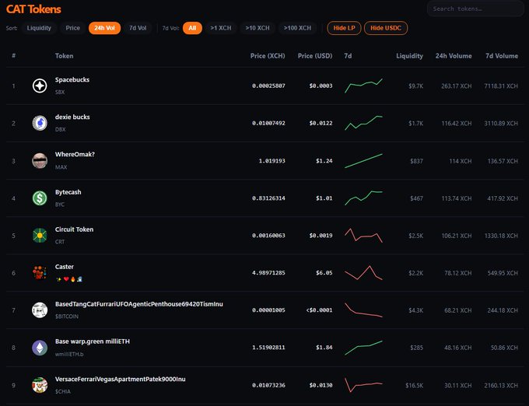Viewport: 529px width, 406px height.
Task: Open the WhereOmak? 7d sparkline chart
Action: click(363, 161)
